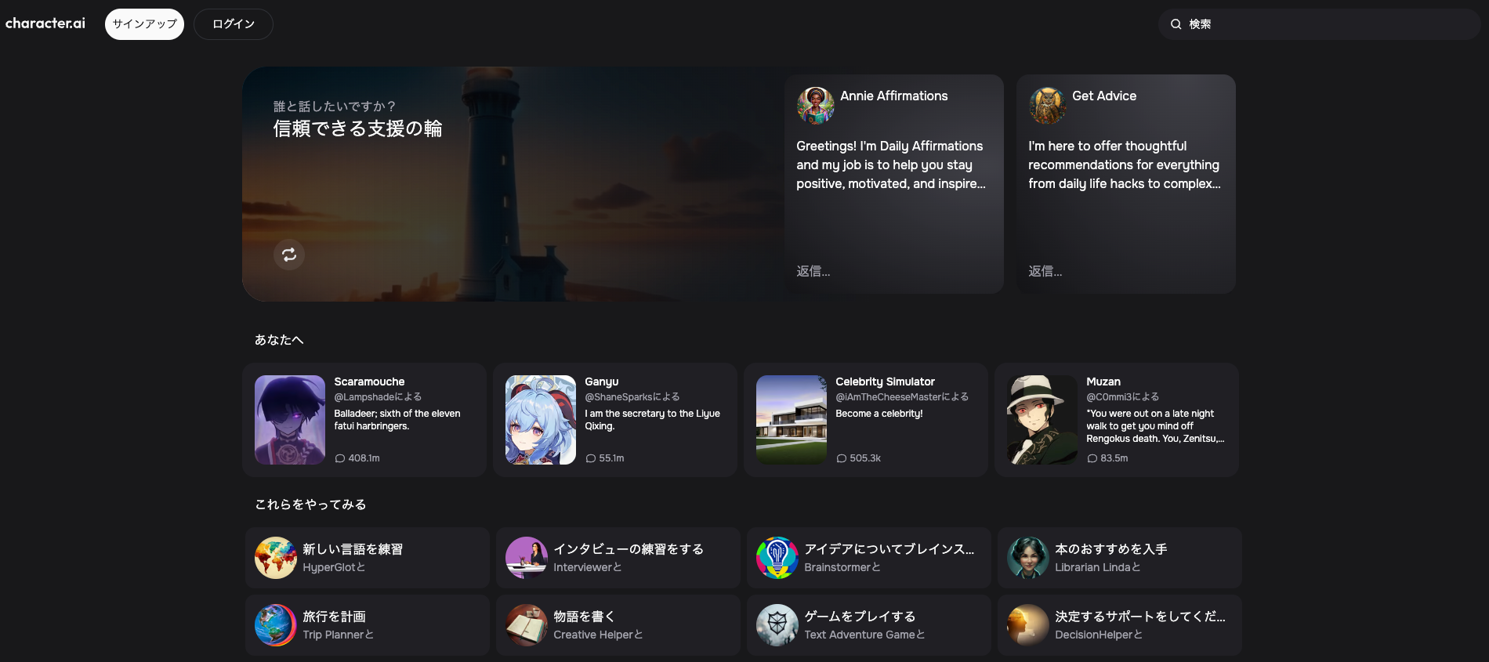Click Ganyu description about Liyue Qixing

point(652,420)
